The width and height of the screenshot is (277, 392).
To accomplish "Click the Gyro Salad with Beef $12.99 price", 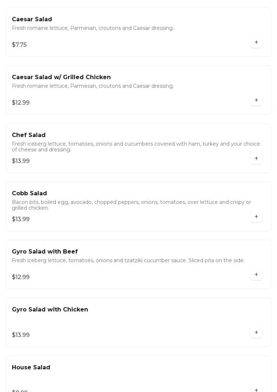I will 21,277.
